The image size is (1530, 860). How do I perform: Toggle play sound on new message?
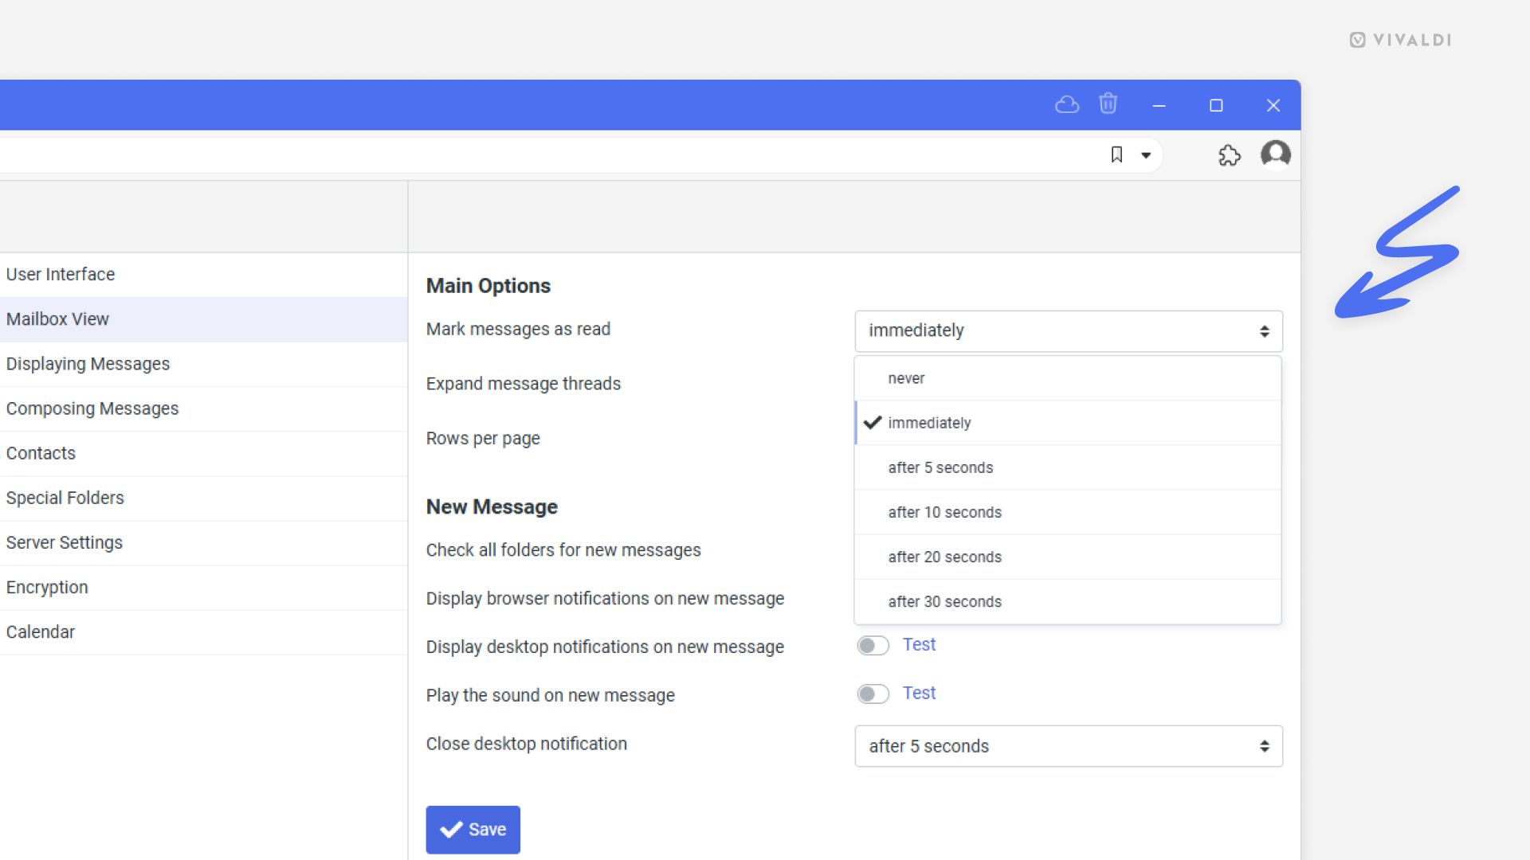(x=873, y=694)
